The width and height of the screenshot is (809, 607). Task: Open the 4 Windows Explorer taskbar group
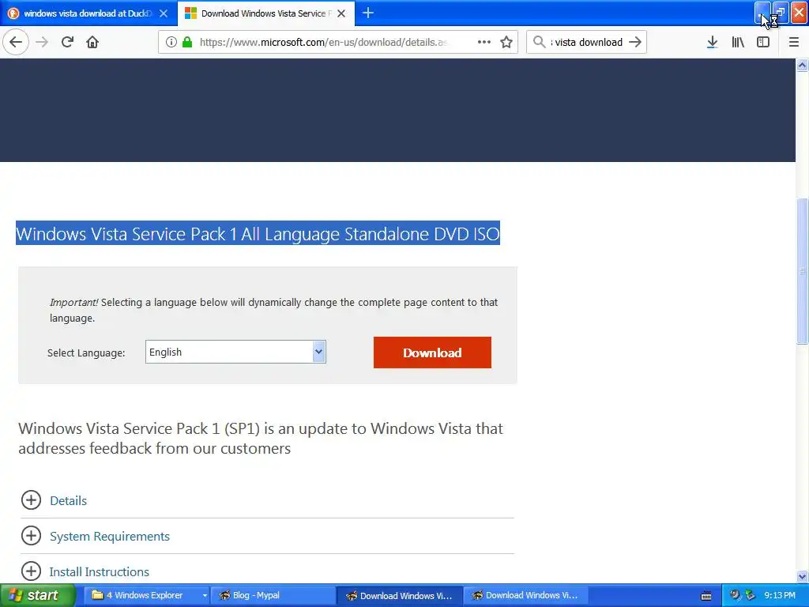(146, 595)
